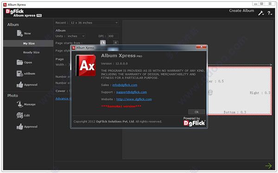Select Ready Size menu item
This screenshot has height=173, width=278.
(x=31, y=52)
